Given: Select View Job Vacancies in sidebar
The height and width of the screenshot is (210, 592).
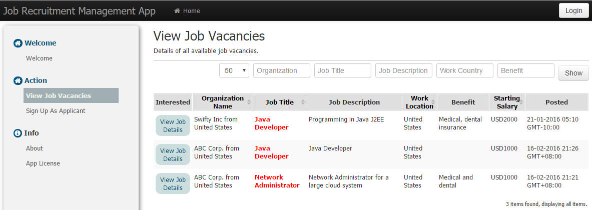Looking at the screenshot, I should 71,95.
